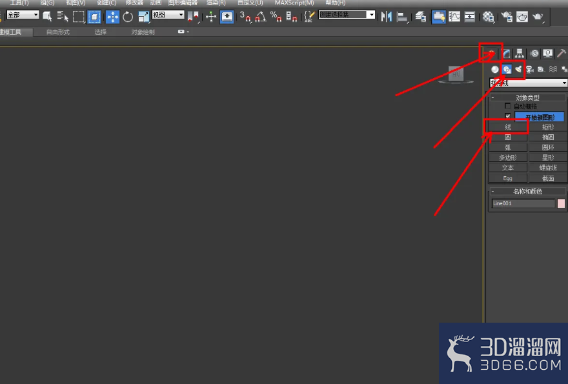568x384 pixels.
Task: Switch to the 自由形式 ribbon tab
Action: (x=58, y=32)
